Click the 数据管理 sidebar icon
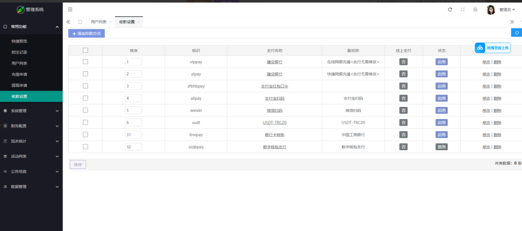 pyautogui.click(x=5, y=187)
